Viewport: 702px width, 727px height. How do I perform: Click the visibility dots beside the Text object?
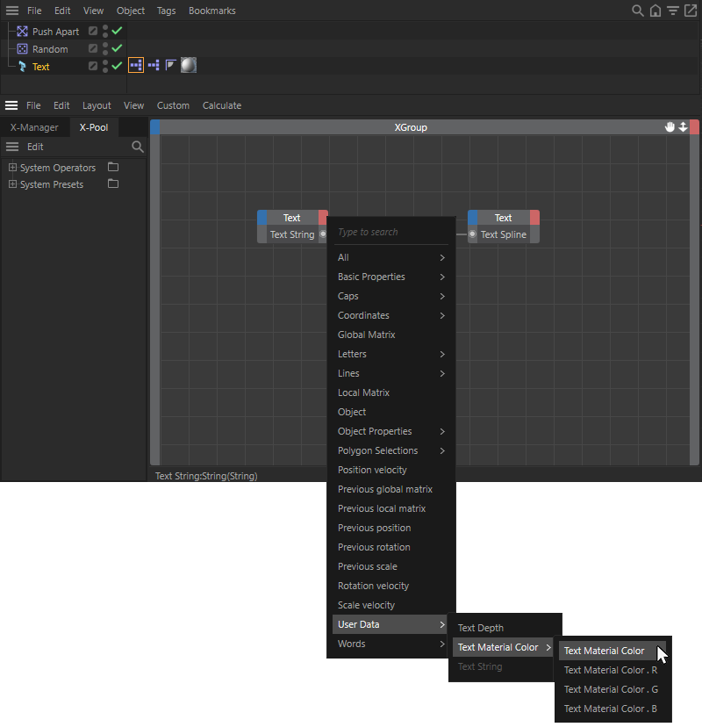(x=106, y=65)
